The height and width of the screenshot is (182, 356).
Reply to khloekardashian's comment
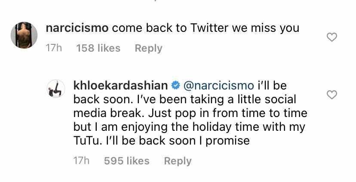point(178,161)
